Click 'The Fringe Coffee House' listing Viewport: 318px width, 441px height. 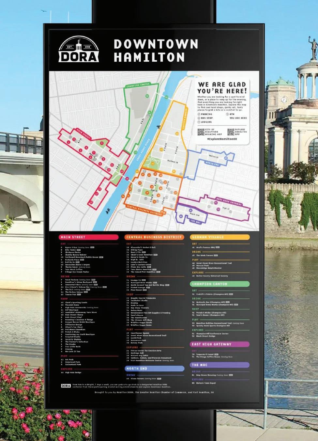tap(208, 357)
